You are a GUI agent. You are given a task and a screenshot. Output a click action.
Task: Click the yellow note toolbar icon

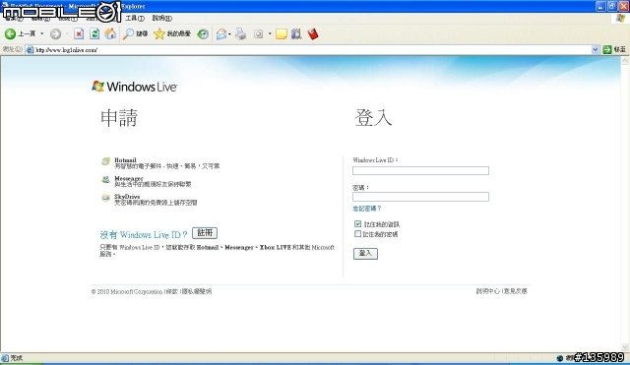[x=282, y=34]
